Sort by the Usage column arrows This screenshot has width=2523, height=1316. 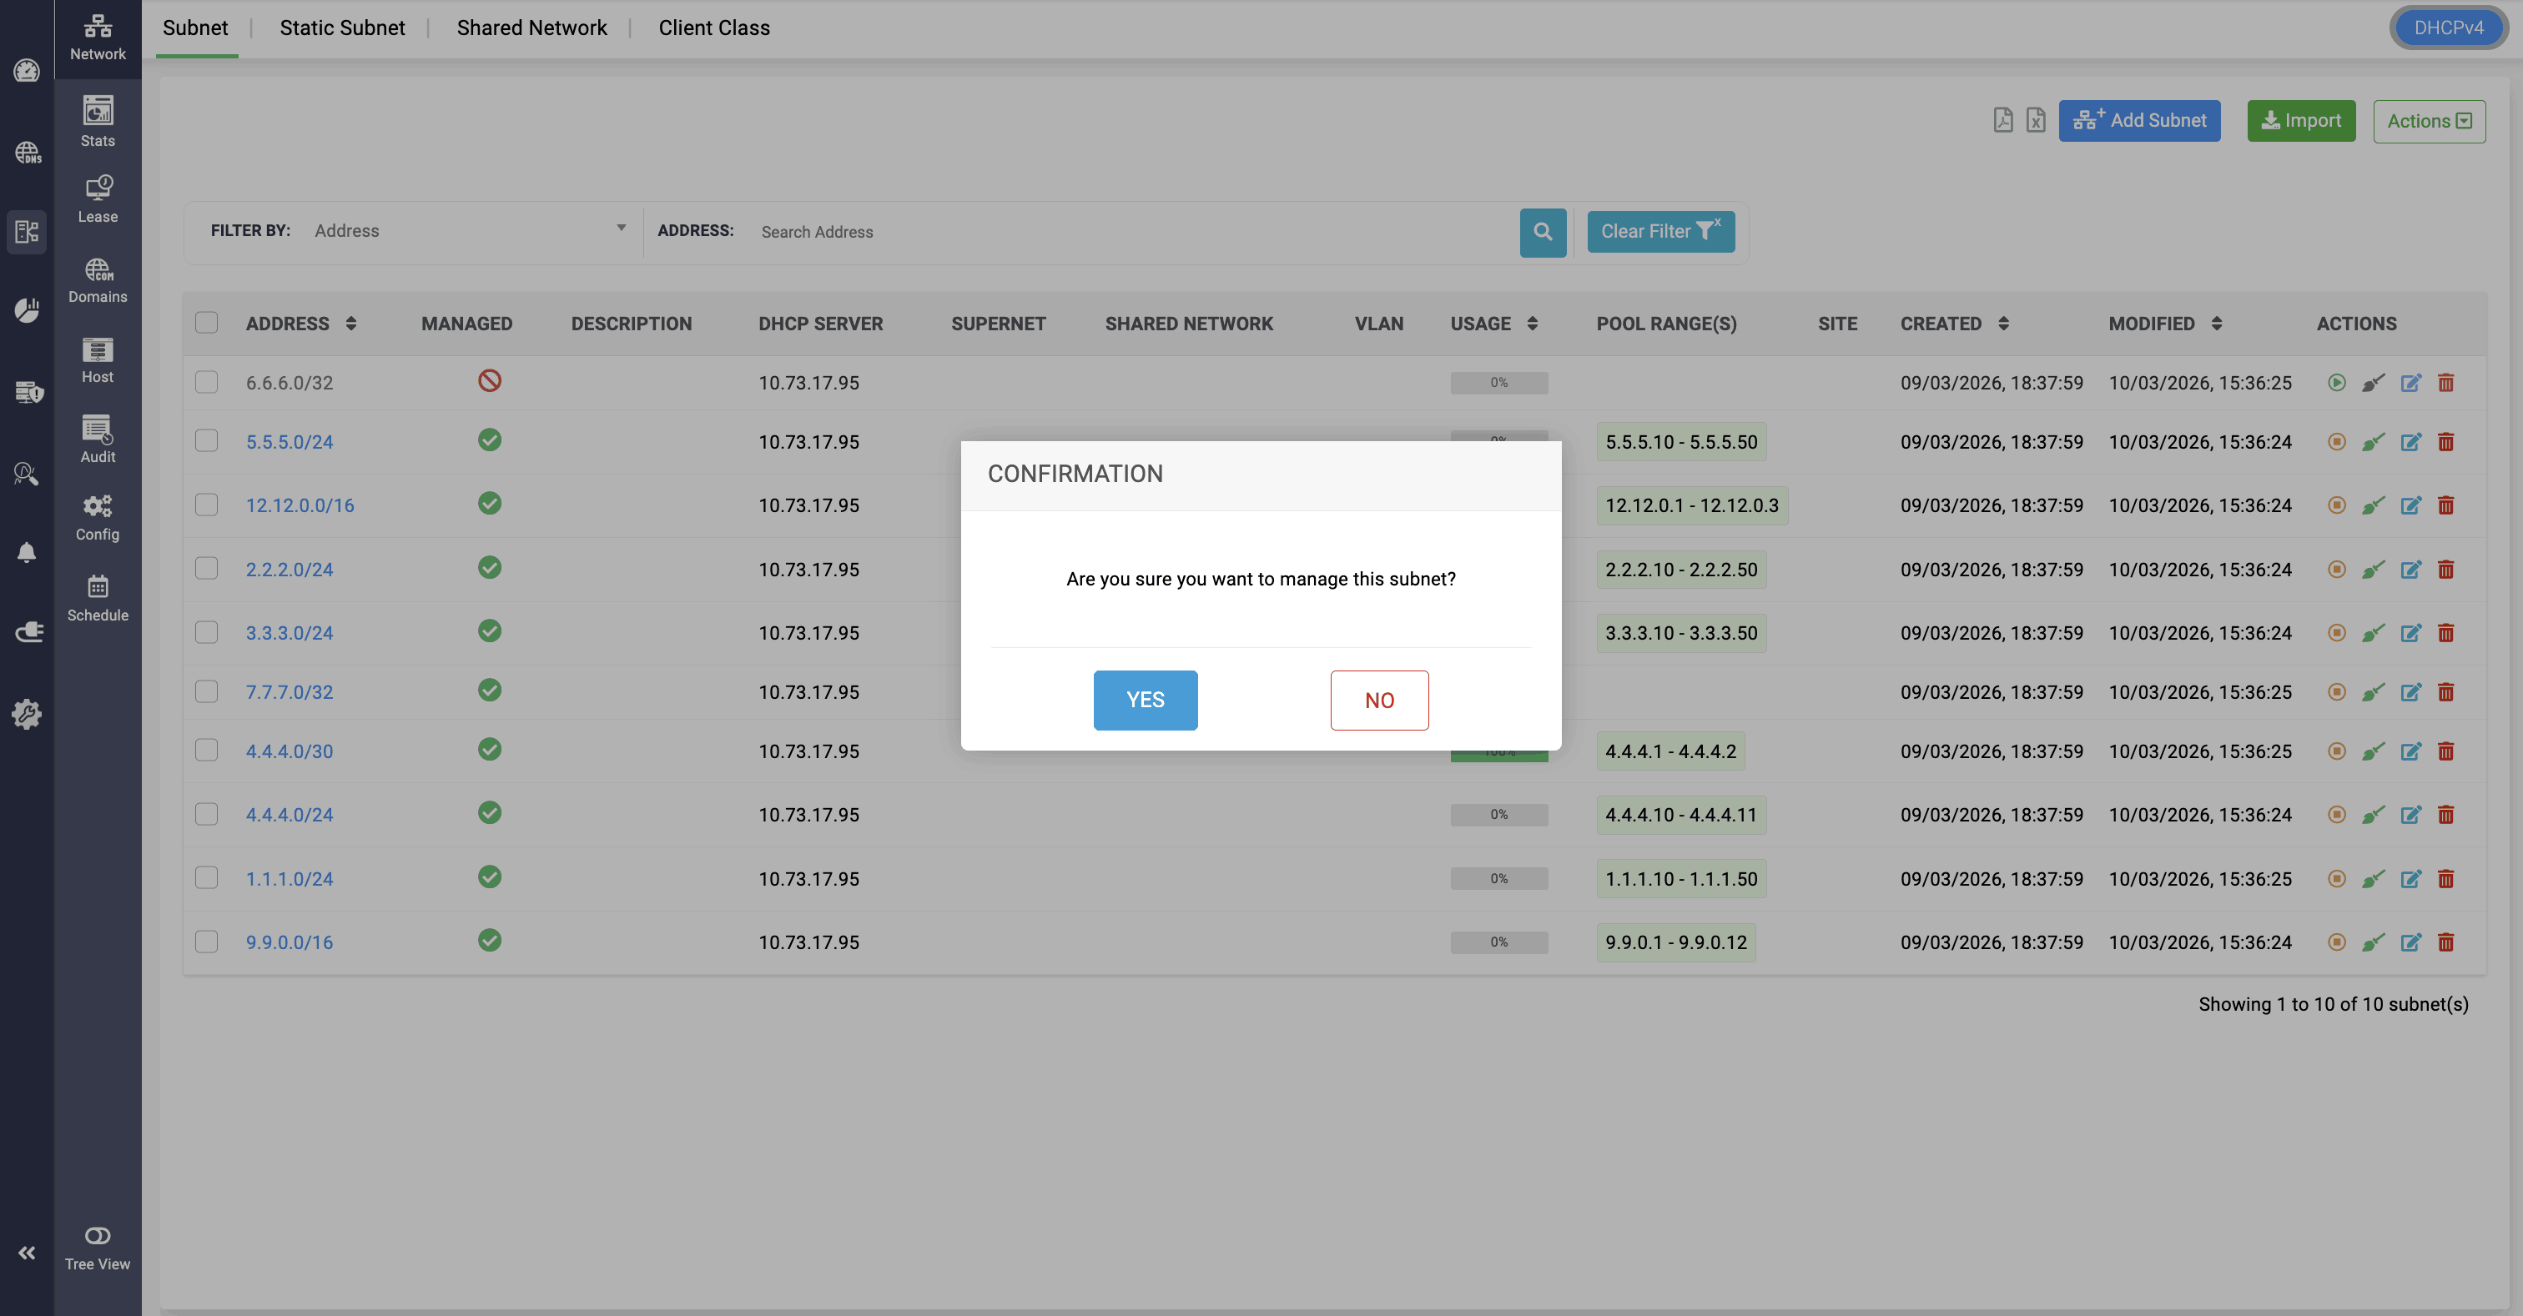tap(1533, 323)
